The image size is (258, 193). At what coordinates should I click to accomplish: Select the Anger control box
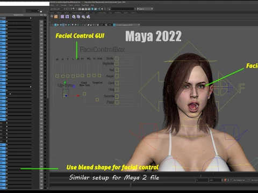pos(117,76)
